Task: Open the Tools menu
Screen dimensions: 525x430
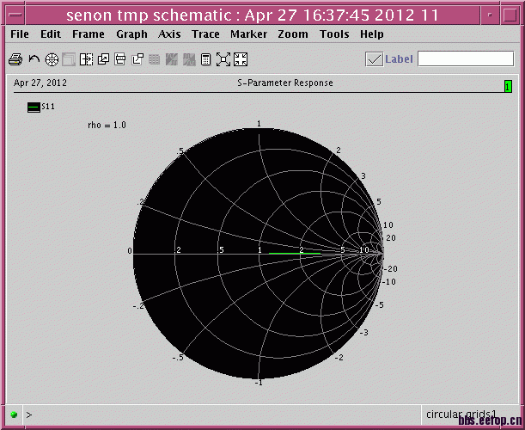Action: point(334,34)
